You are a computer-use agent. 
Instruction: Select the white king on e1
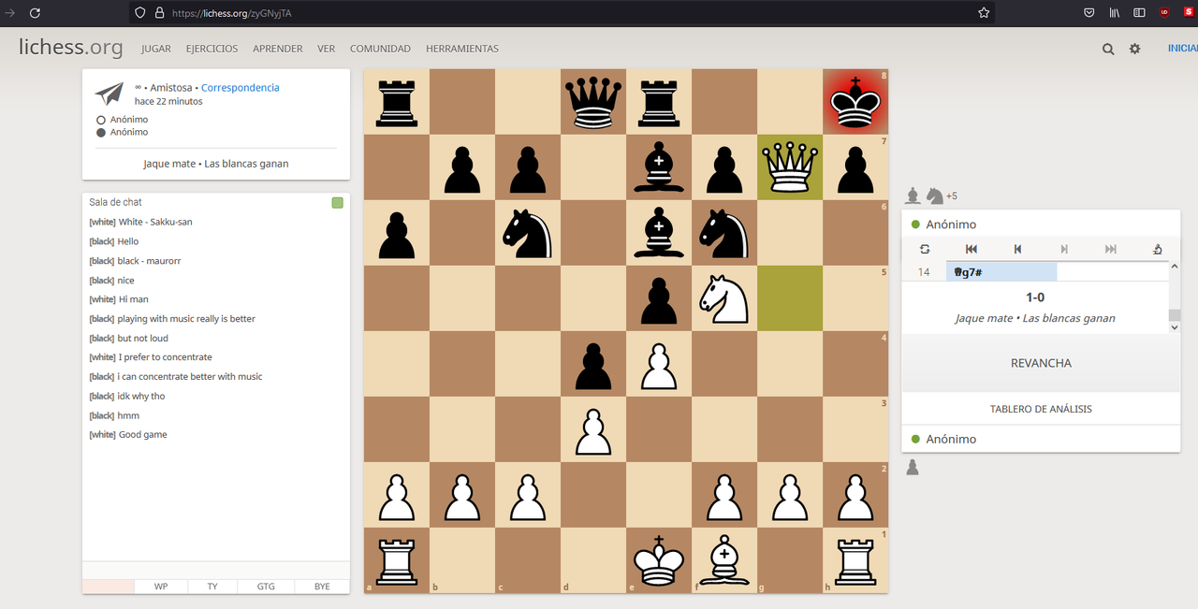pos(659,560)
